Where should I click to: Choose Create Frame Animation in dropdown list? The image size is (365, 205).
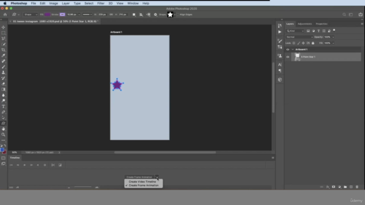tap(143, 186)
